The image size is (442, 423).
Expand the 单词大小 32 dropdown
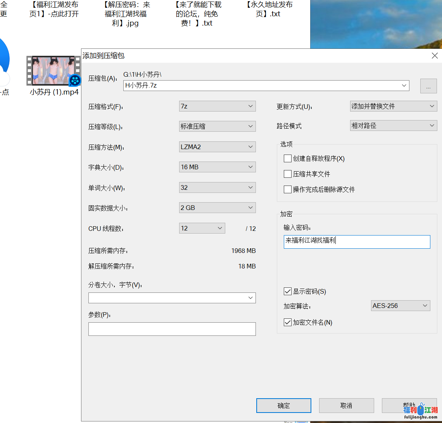point(217,187)
